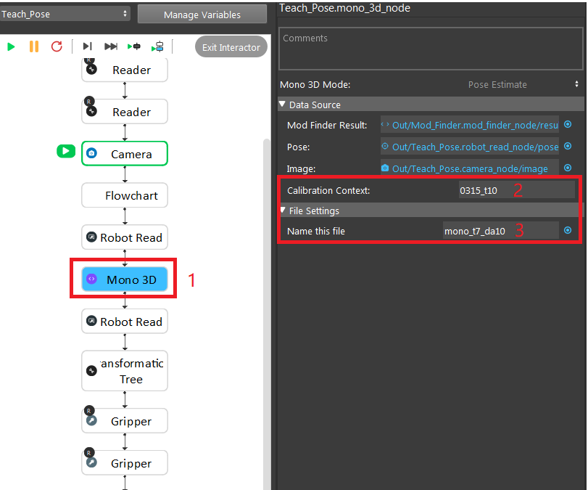
Task: Click the icon on lower Robot Read node
Action: (91, 321)
